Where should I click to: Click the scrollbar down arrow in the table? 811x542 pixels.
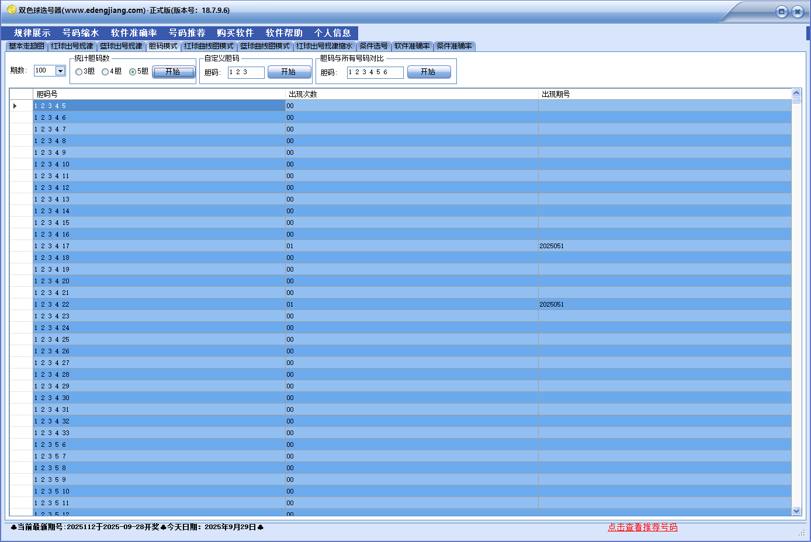coord(796,511)
